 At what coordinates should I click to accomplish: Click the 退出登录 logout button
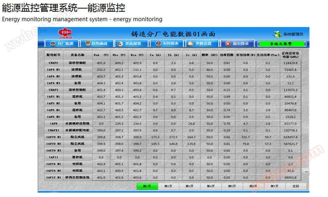click(x=238, y=44)
